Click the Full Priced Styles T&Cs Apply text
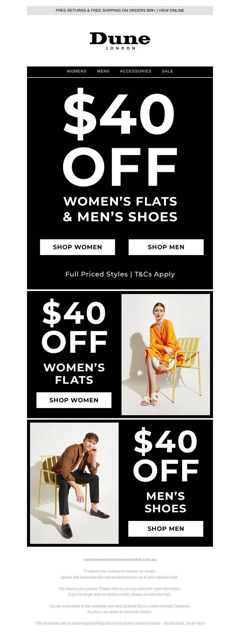The height and width of the screenshot is (633, 240). coord(120,274)
